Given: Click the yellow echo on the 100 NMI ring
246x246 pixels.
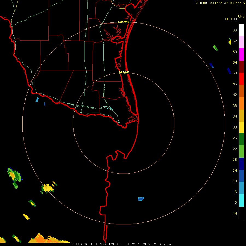Looking at the screenshot, I should [x=48, y=188].
